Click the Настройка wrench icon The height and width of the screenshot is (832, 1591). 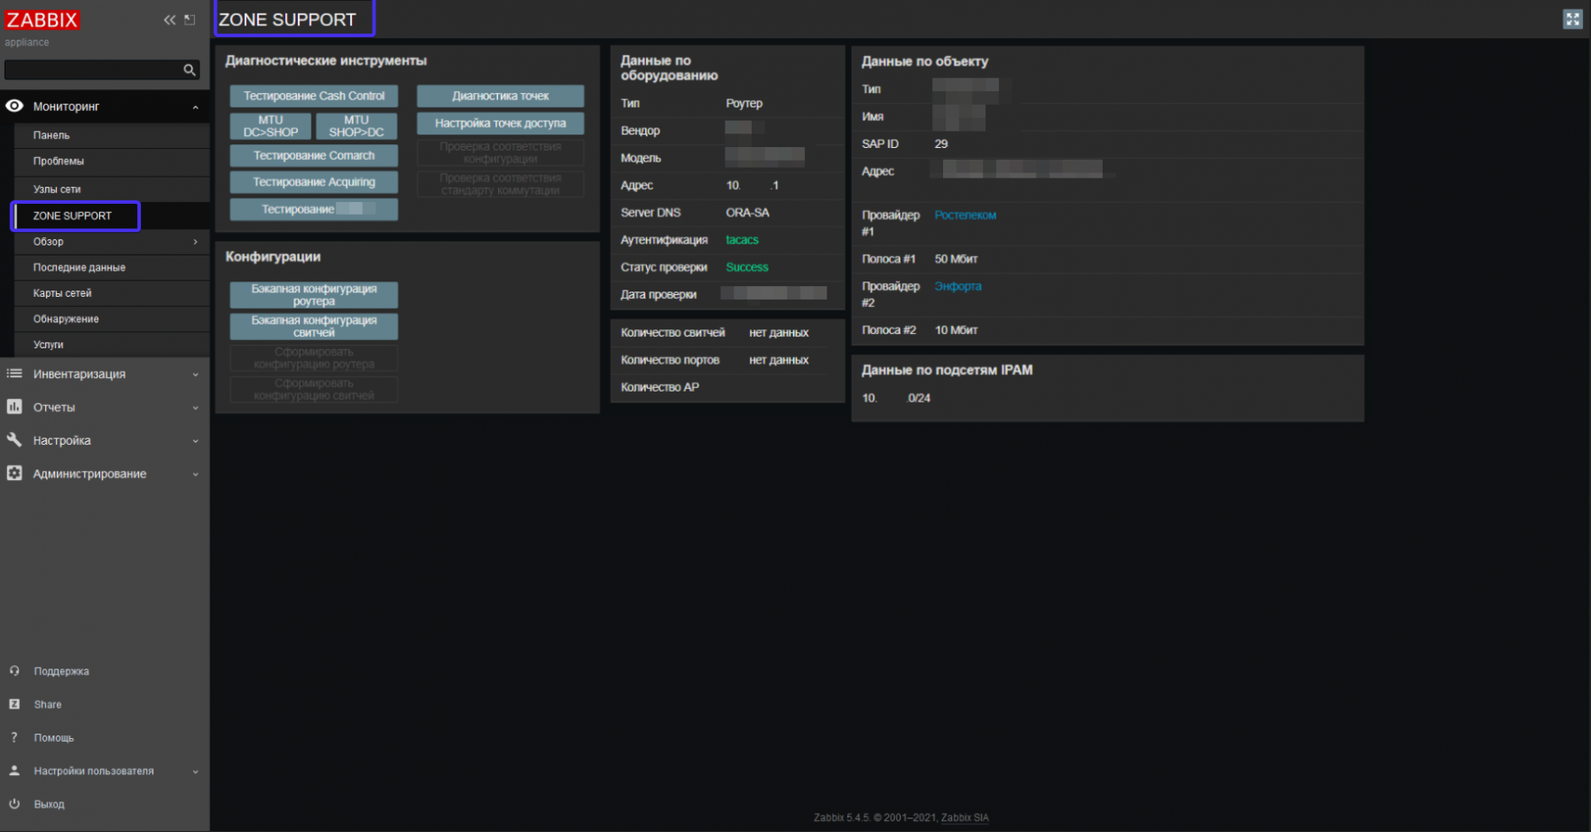tap(14, 440)
